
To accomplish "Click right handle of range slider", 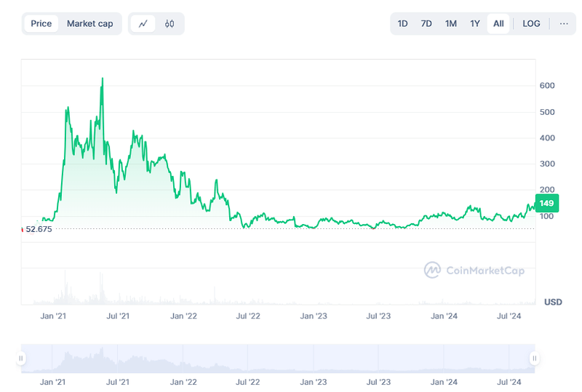I will [535, 358].
